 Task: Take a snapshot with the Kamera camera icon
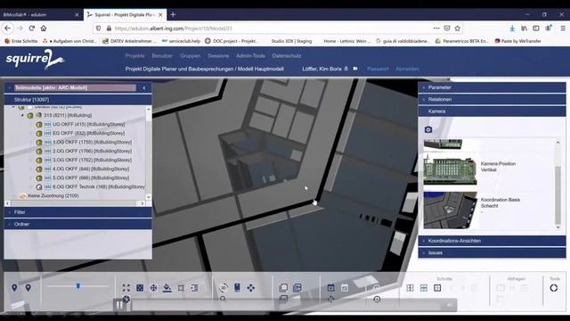(x=428, y=129)
